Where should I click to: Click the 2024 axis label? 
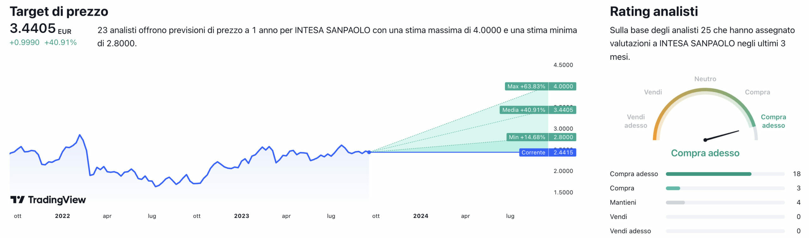pyautogui.click(x=421, y=216)
